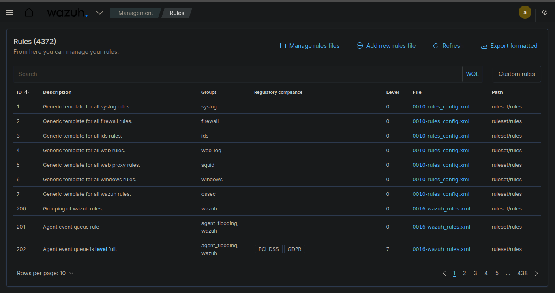Open 0010-rules_config.xml for rule 3

coord(441,136)
